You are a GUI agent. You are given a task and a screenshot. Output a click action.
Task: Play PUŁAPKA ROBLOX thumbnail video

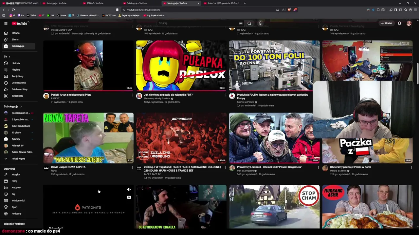tap(181, 66)
